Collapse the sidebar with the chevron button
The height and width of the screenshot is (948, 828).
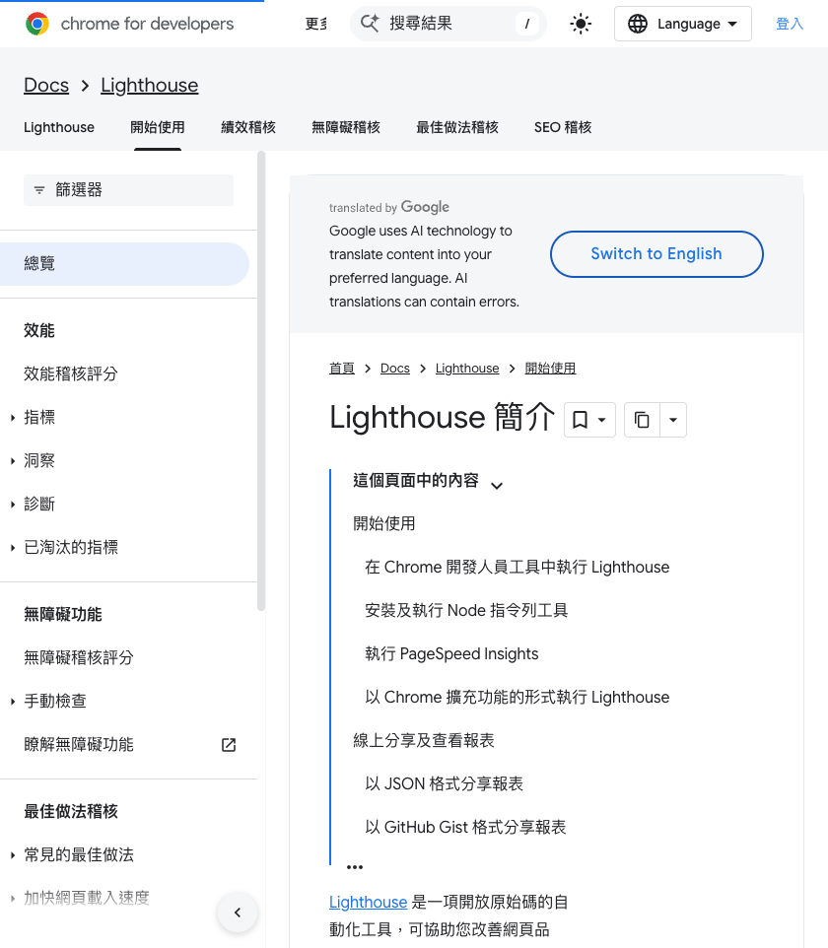click(x=238, y=913)
